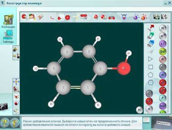
Task: Click the red pin tool icon
Action: (x=151, y=28)
